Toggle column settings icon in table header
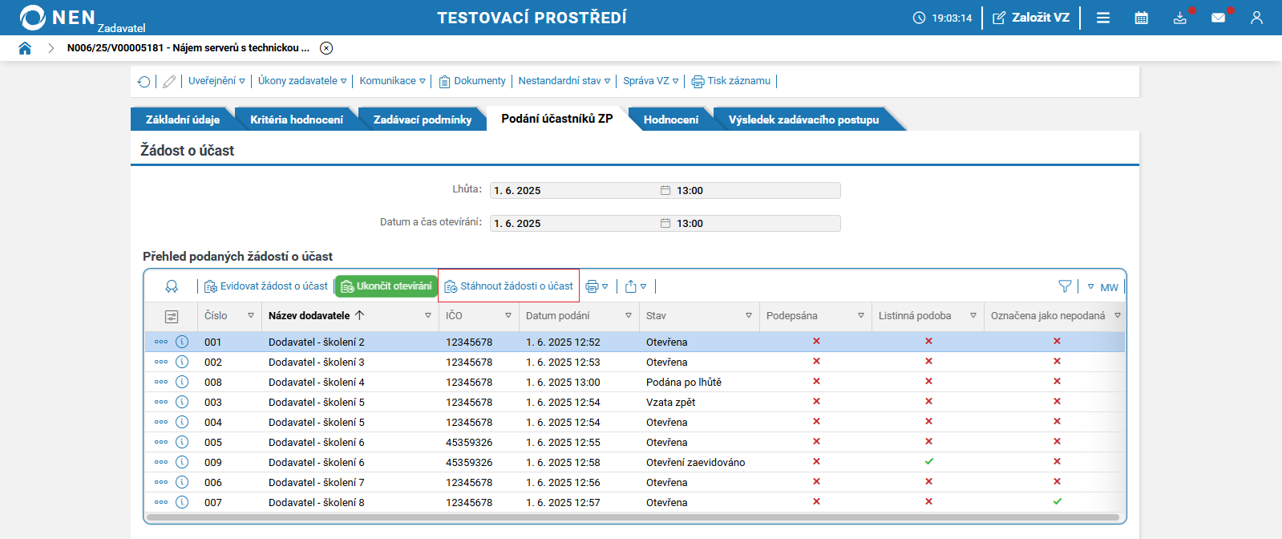The image size is (1282, 539). point(171,317)
